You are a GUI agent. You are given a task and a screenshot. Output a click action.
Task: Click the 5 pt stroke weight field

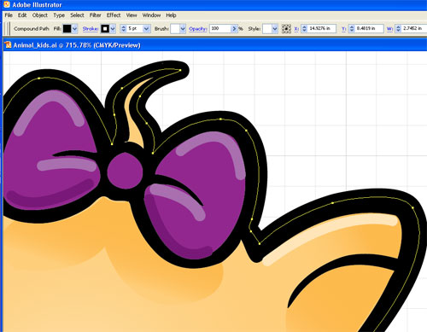[135, 28]
